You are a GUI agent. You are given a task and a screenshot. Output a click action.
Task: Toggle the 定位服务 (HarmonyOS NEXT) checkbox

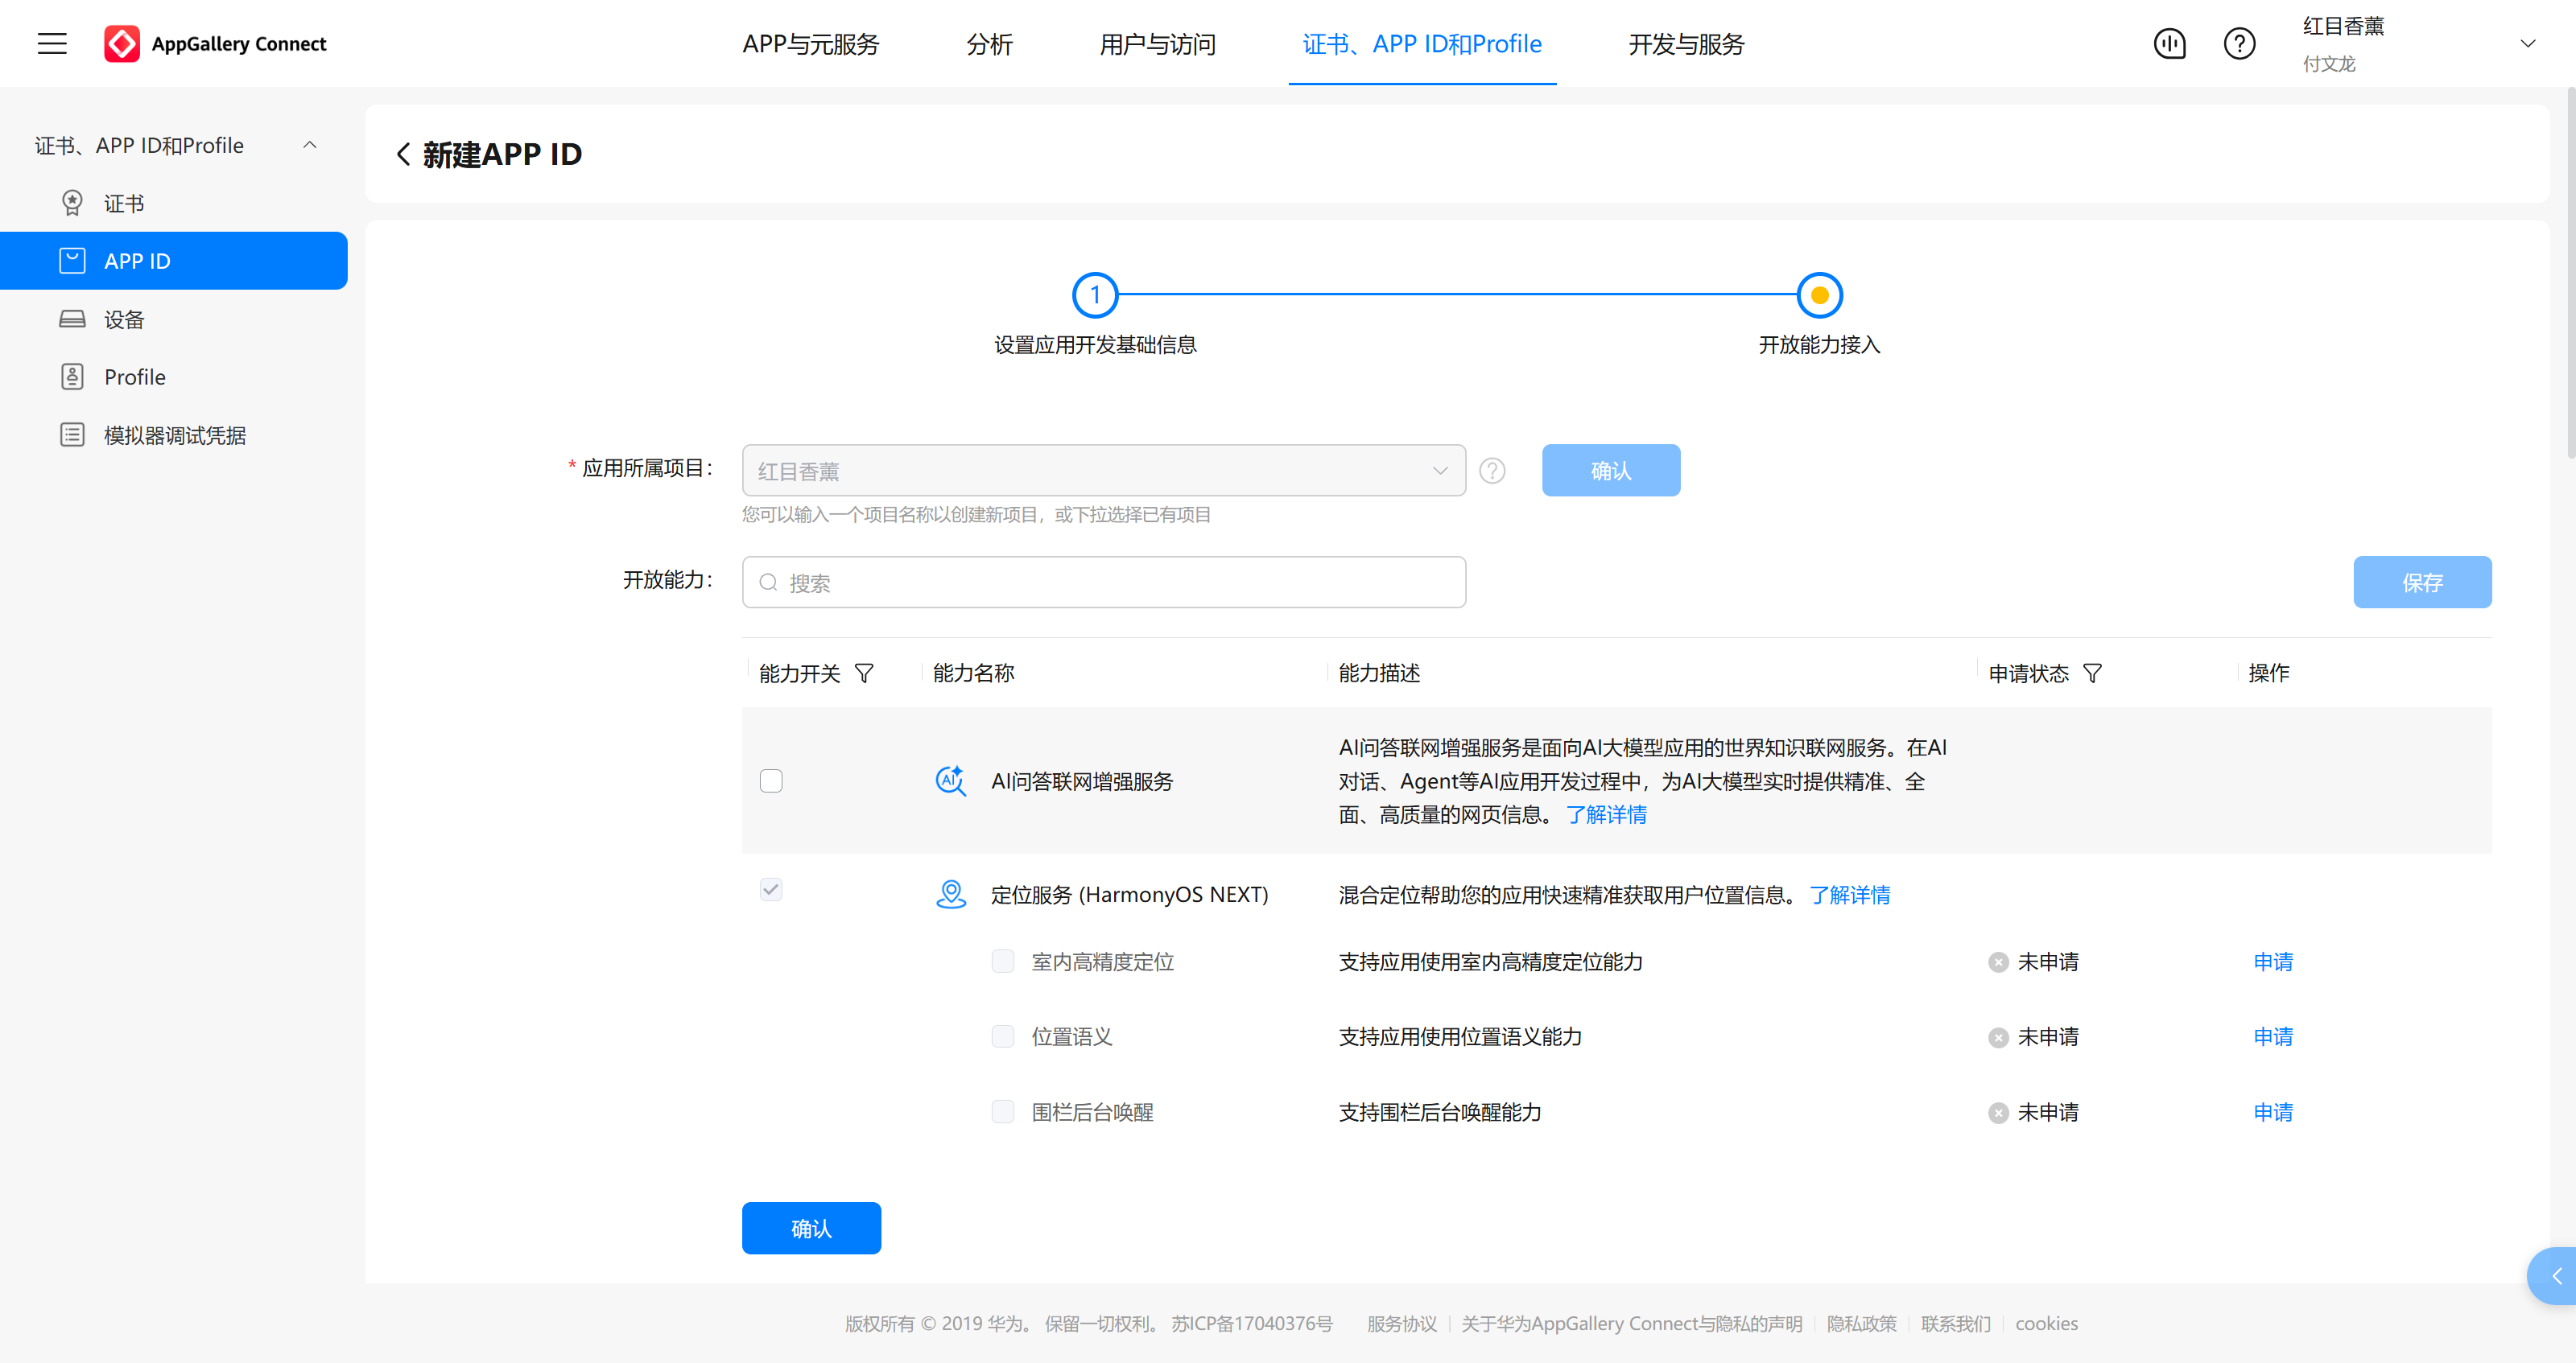point(771,889)
